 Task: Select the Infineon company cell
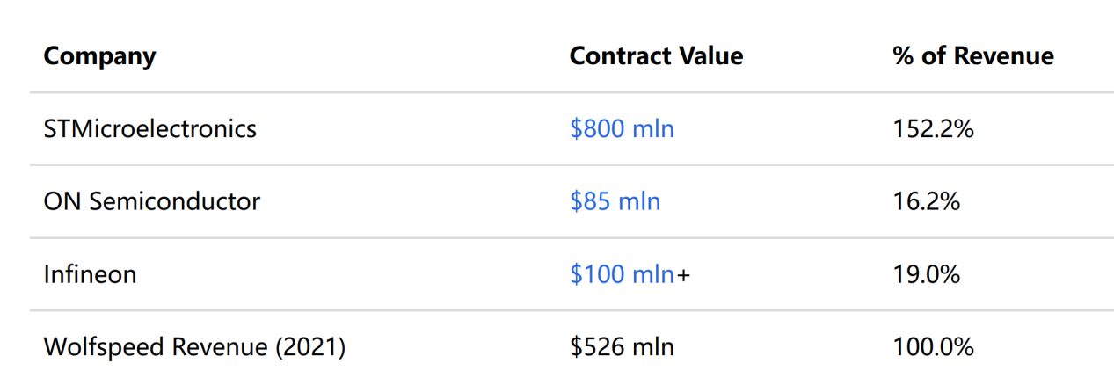point(90,275)
